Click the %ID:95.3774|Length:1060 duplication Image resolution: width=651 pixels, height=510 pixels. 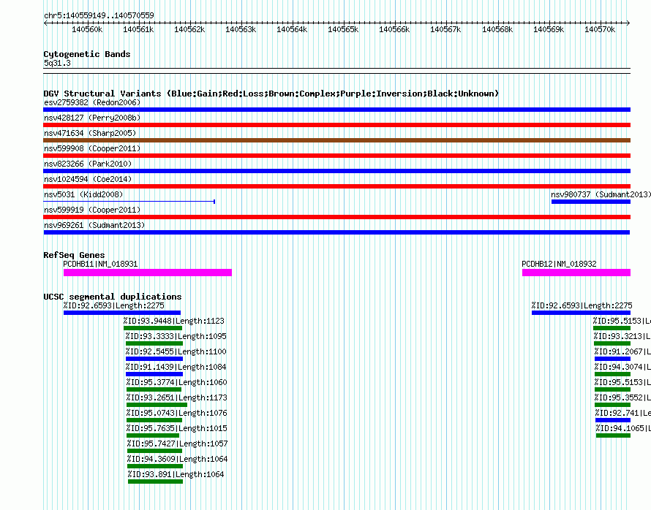click(154, 389)
